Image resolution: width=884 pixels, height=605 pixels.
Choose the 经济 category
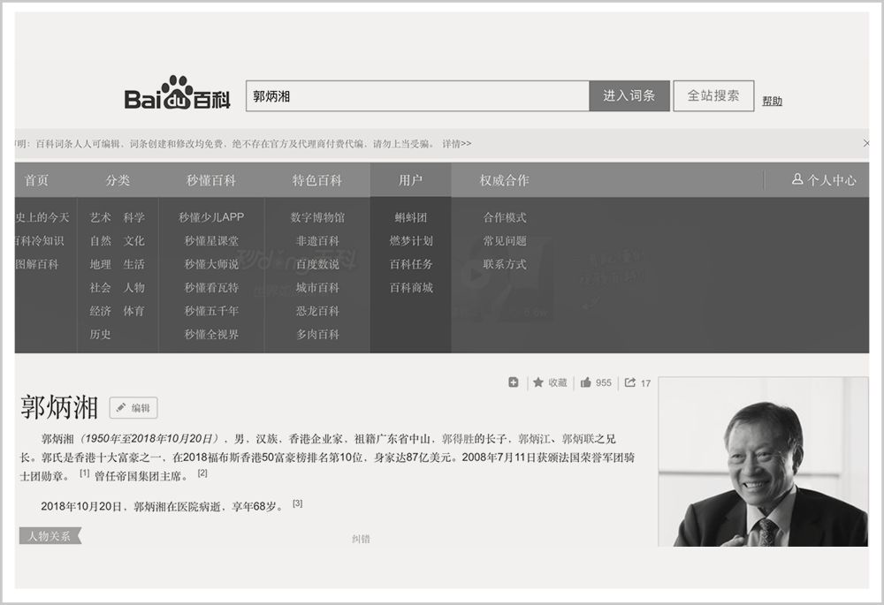coord(101,311)
